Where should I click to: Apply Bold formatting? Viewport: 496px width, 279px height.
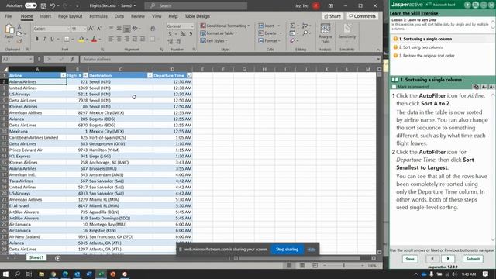click(x=36, y=39)
